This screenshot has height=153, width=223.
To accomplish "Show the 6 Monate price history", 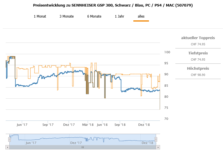I will coord(94,16).
